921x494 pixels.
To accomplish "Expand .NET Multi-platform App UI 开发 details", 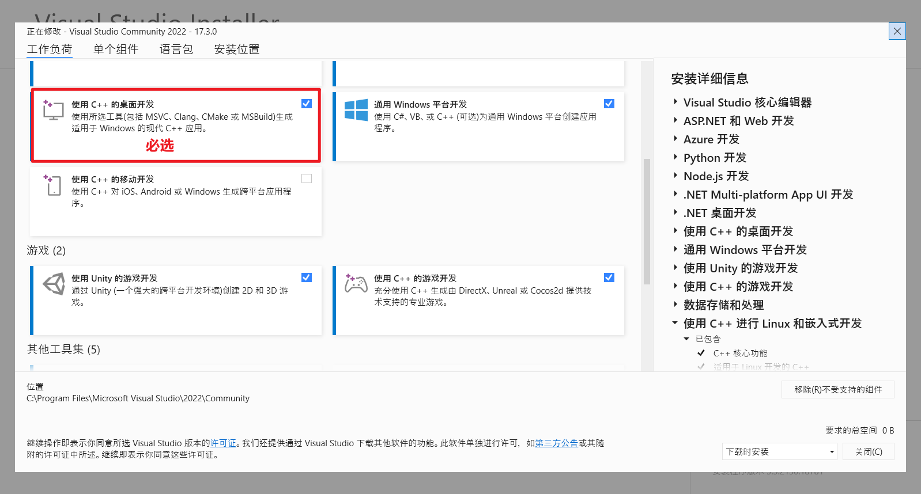I will point(675,194).
